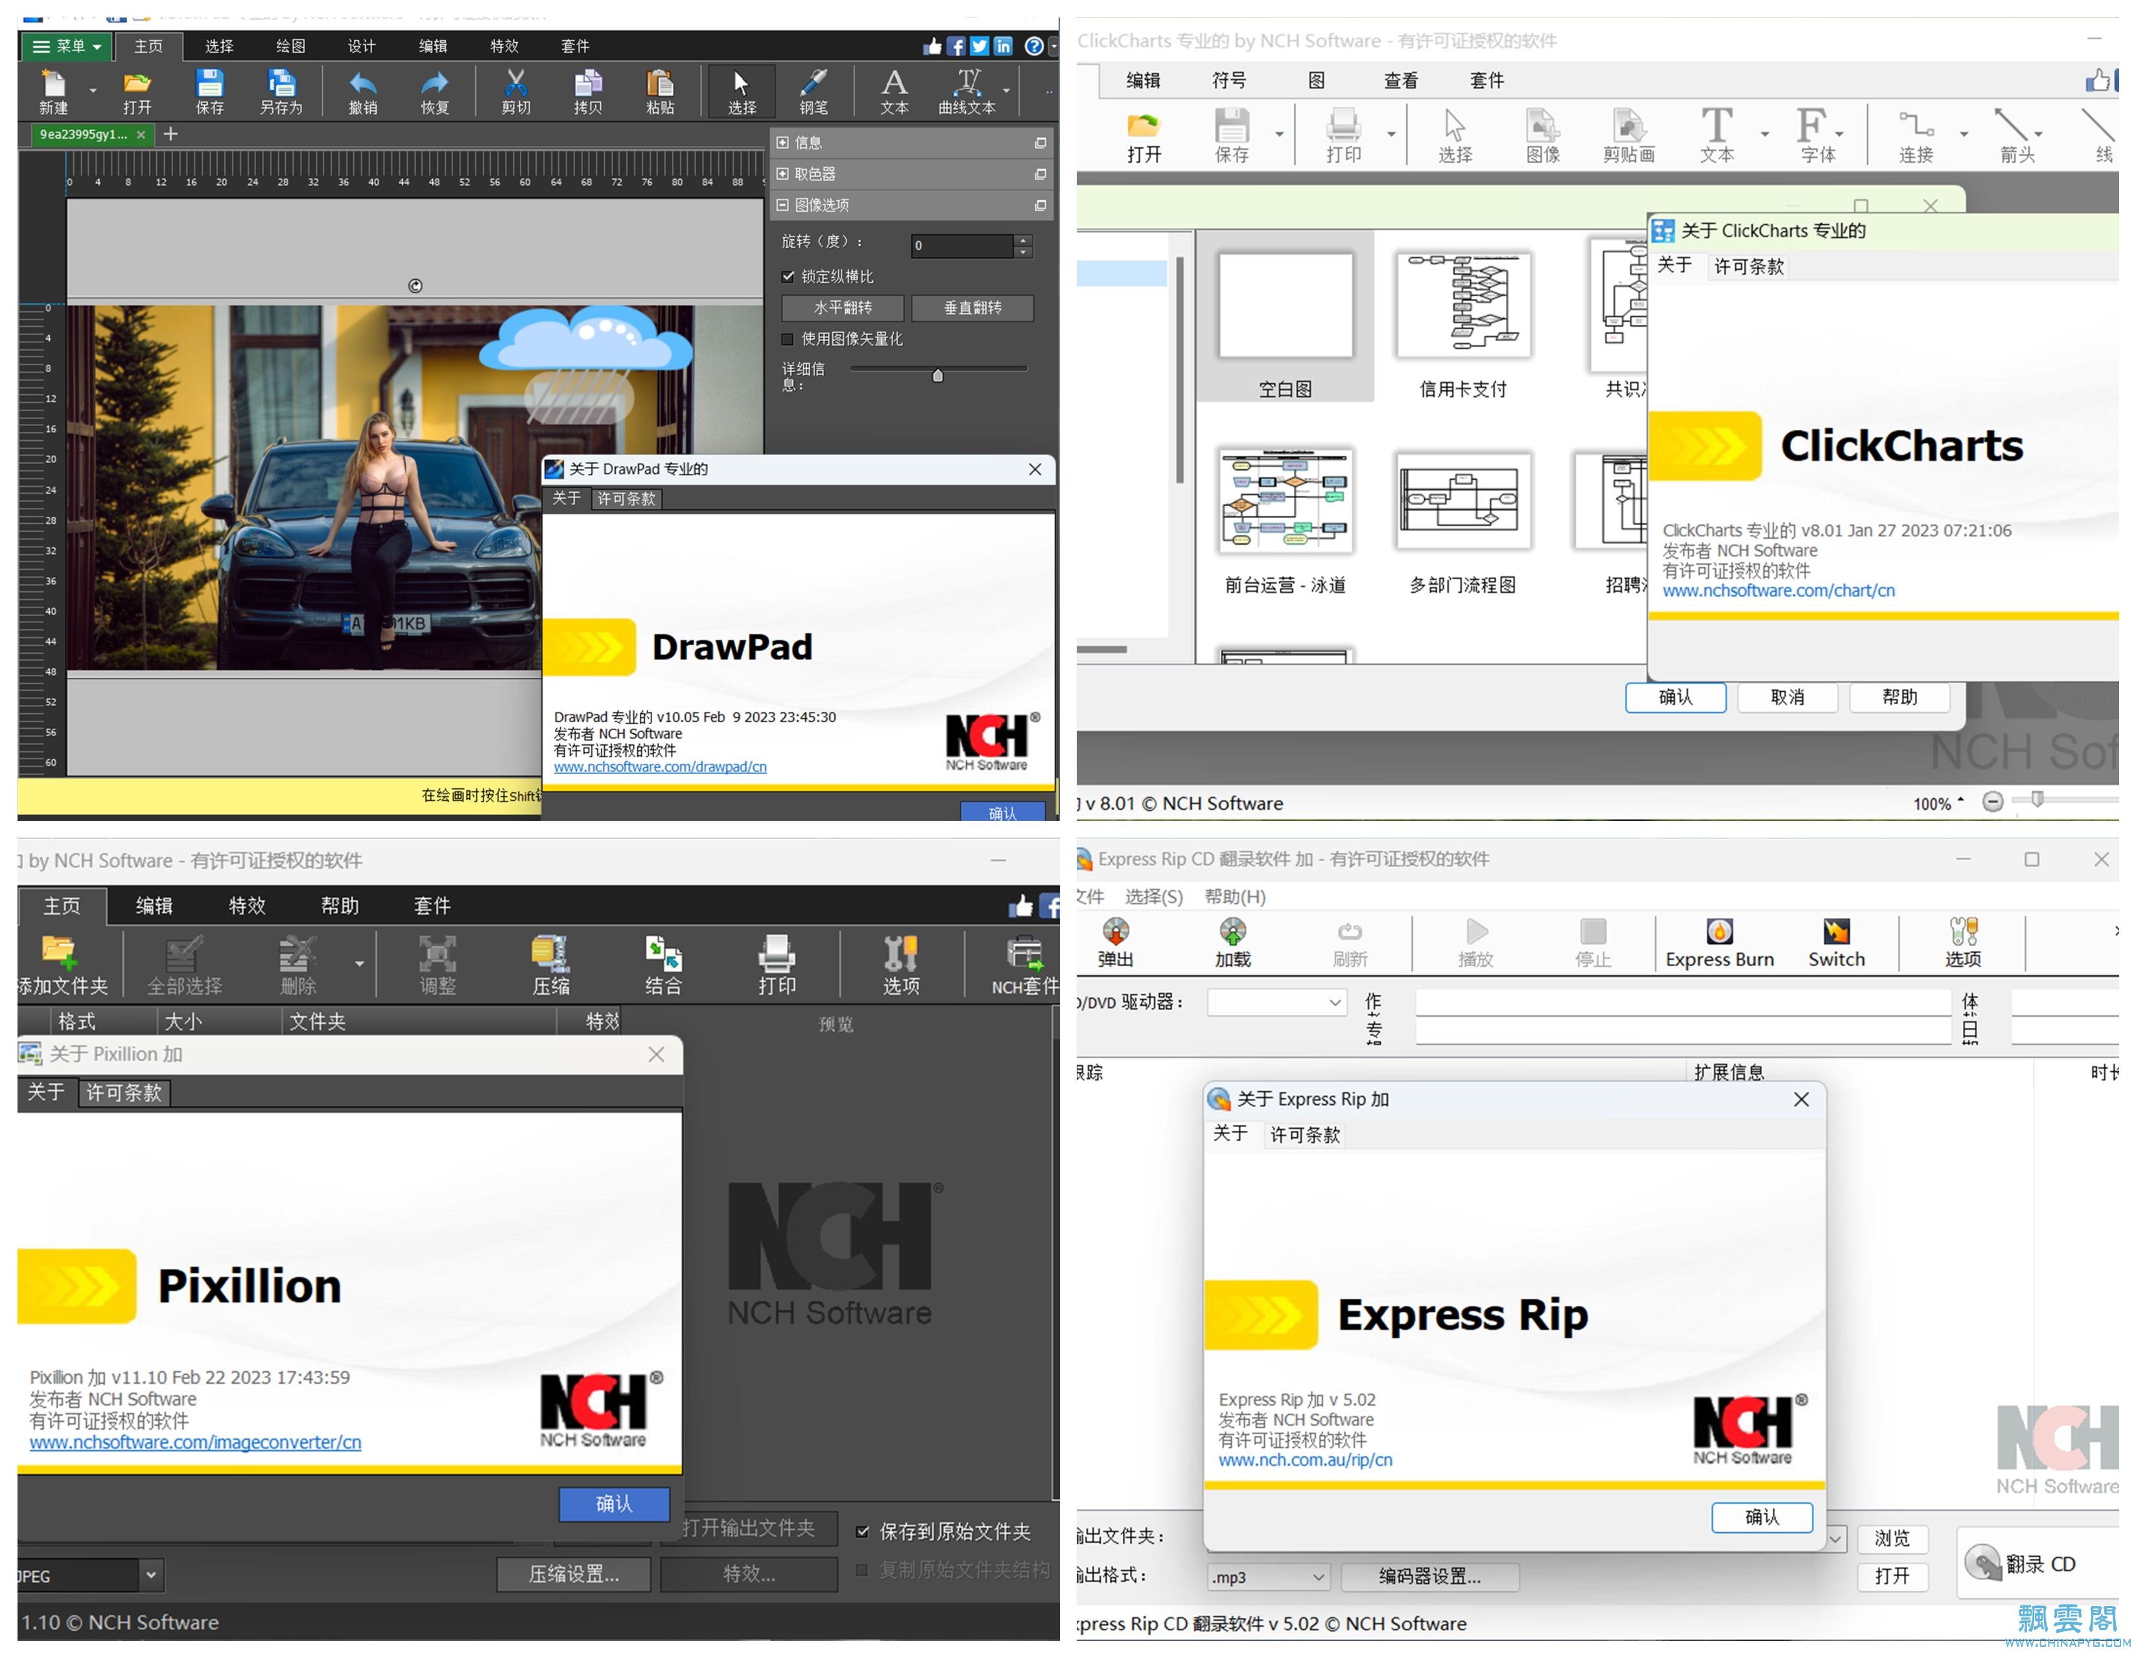Open the .mp3 output format dropdown

click(1269, 1577)
